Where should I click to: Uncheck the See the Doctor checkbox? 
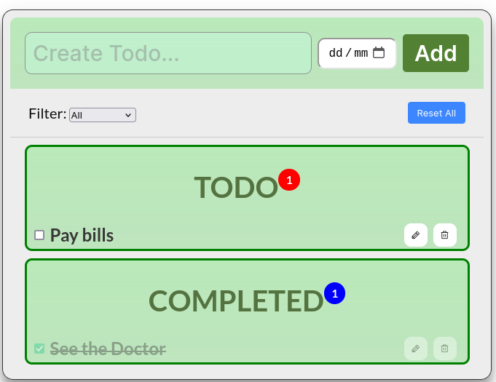[x=39, y=349]
